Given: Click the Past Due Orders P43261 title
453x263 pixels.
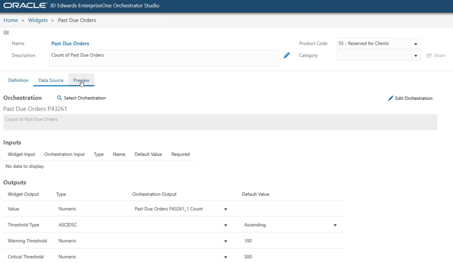Looking at the screenshot, I should [35, 109].
